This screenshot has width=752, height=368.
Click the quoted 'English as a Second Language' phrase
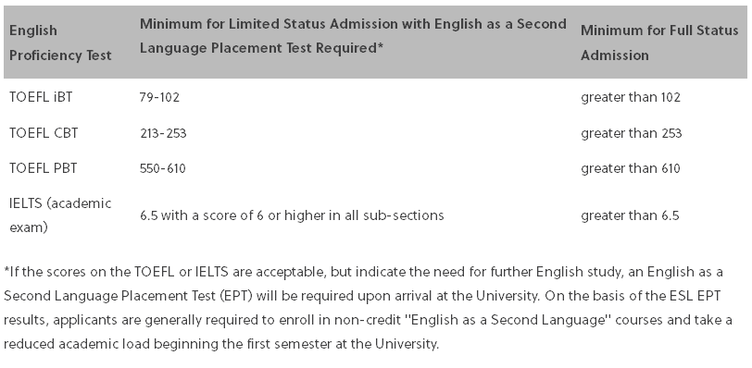(x=508, y=320)
